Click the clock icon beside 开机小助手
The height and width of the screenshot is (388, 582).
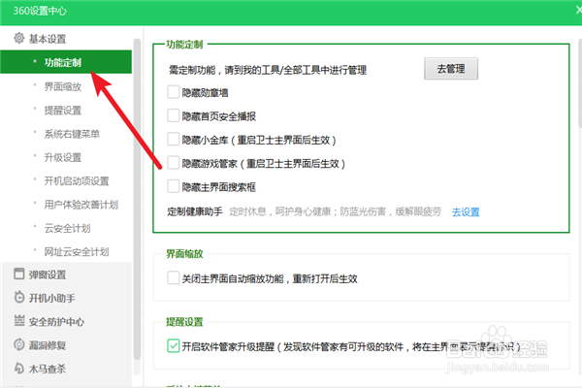(x=19, y=298)
